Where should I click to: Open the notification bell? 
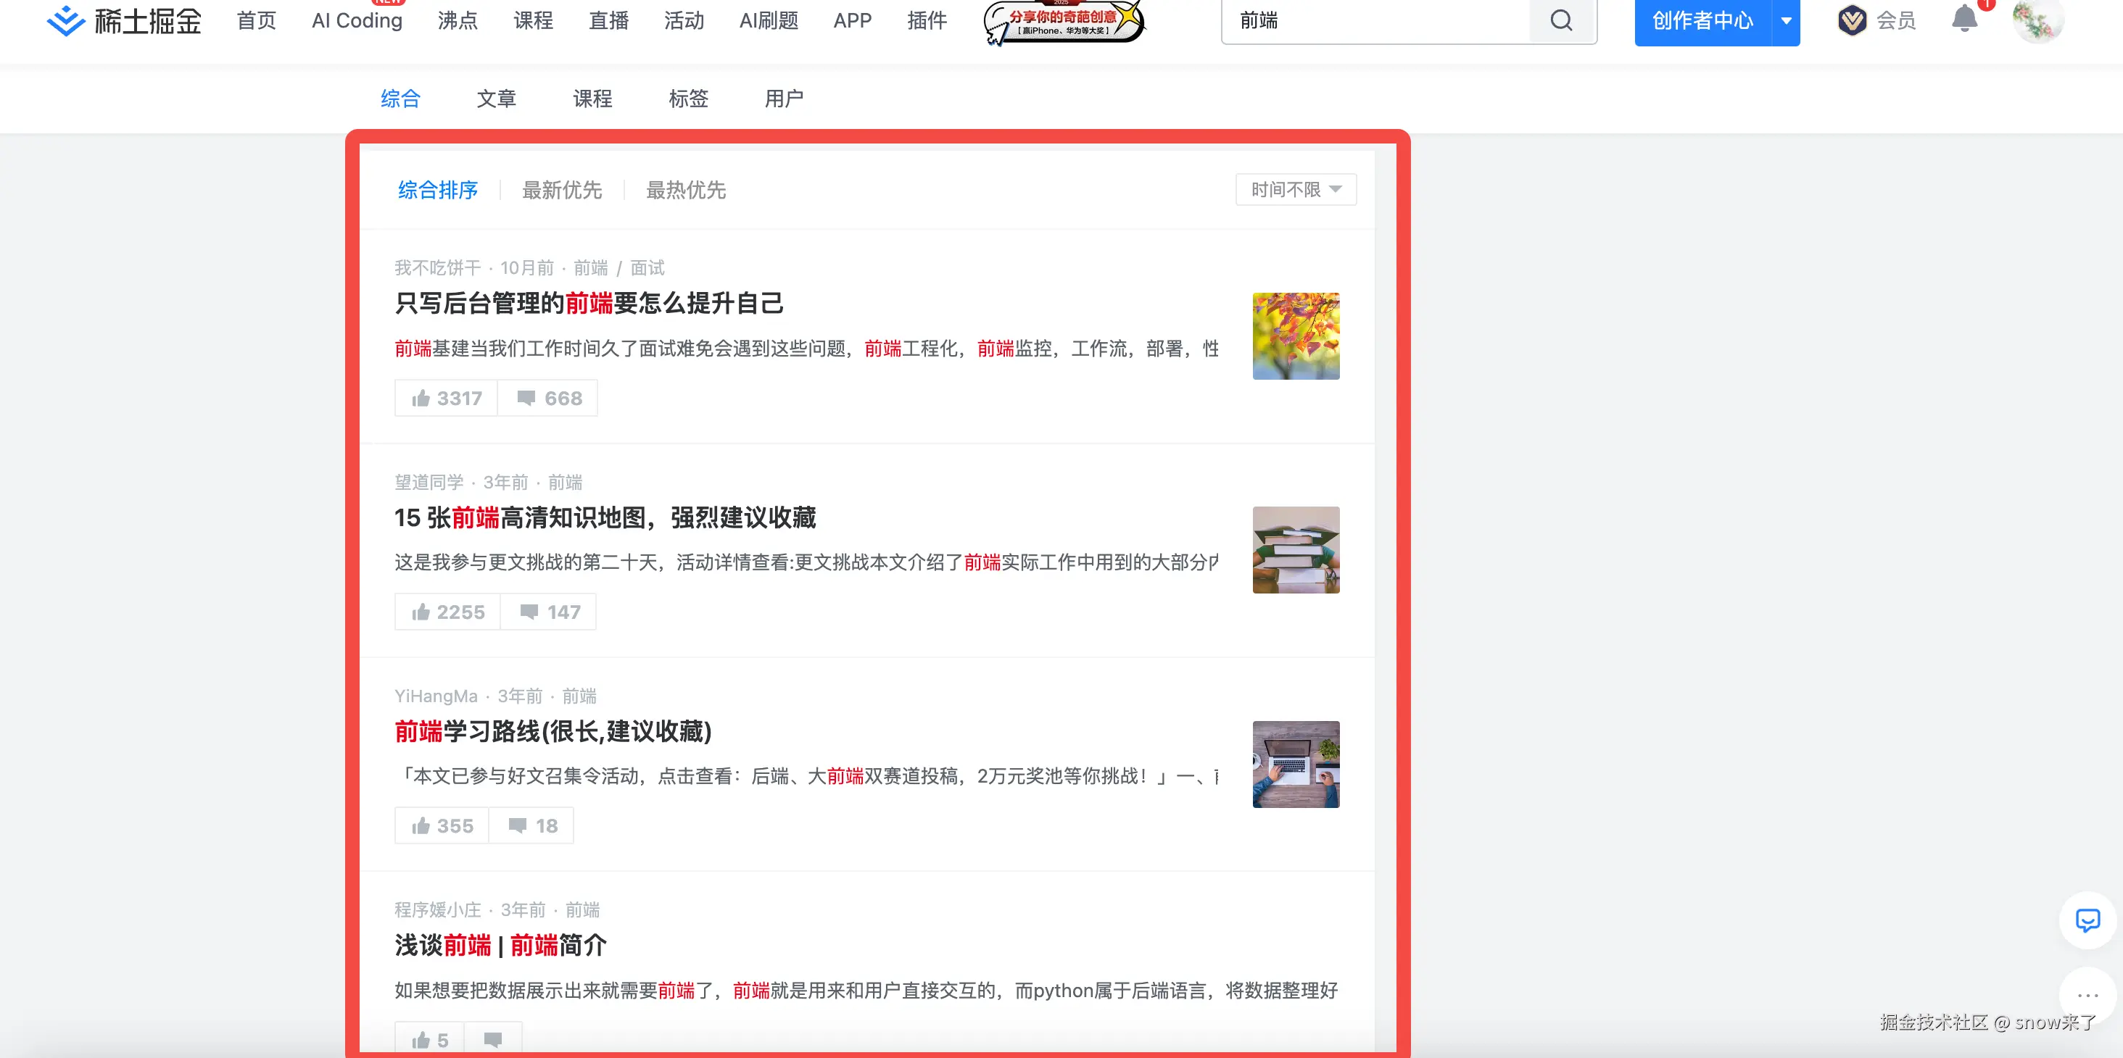coord(1964,19)
